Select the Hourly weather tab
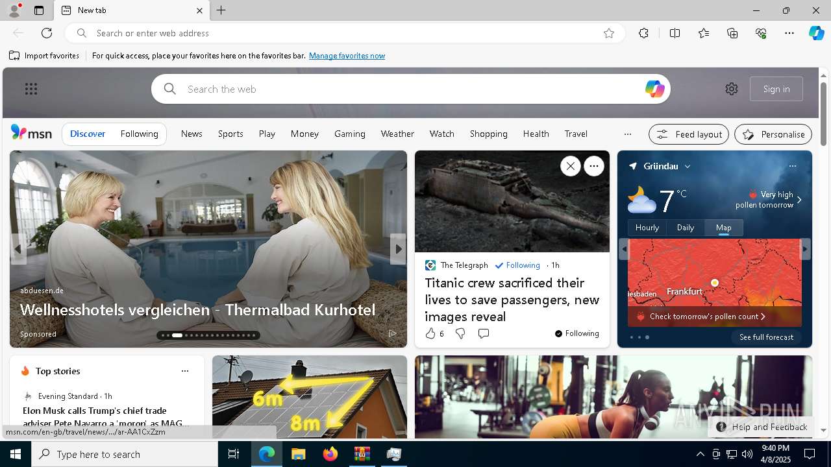Screen dimensions: 831x467 (647, 228)
